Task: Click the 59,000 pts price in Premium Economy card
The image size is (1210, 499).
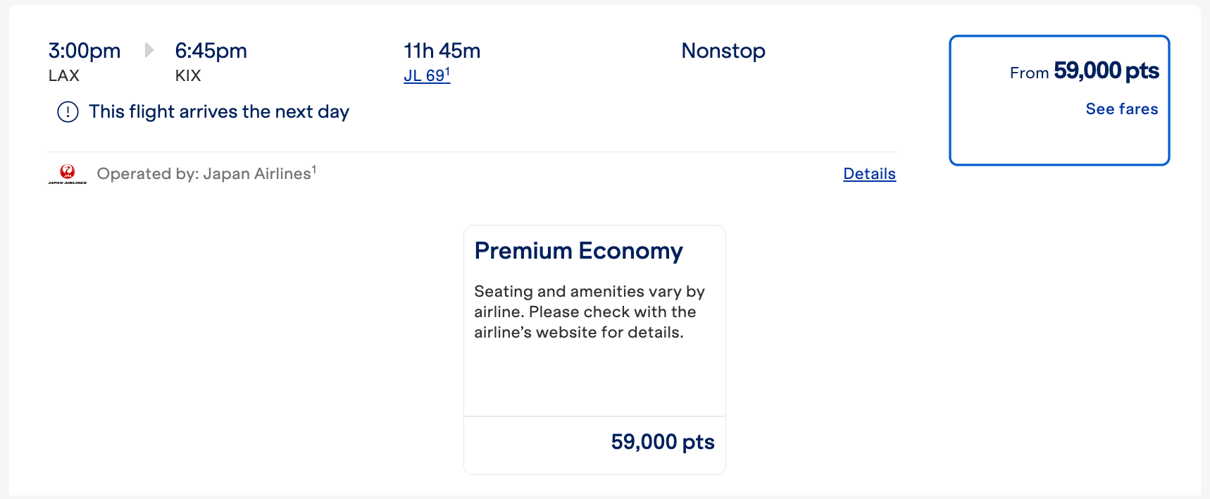Action: pyautogui.click(x=661, y=442)
